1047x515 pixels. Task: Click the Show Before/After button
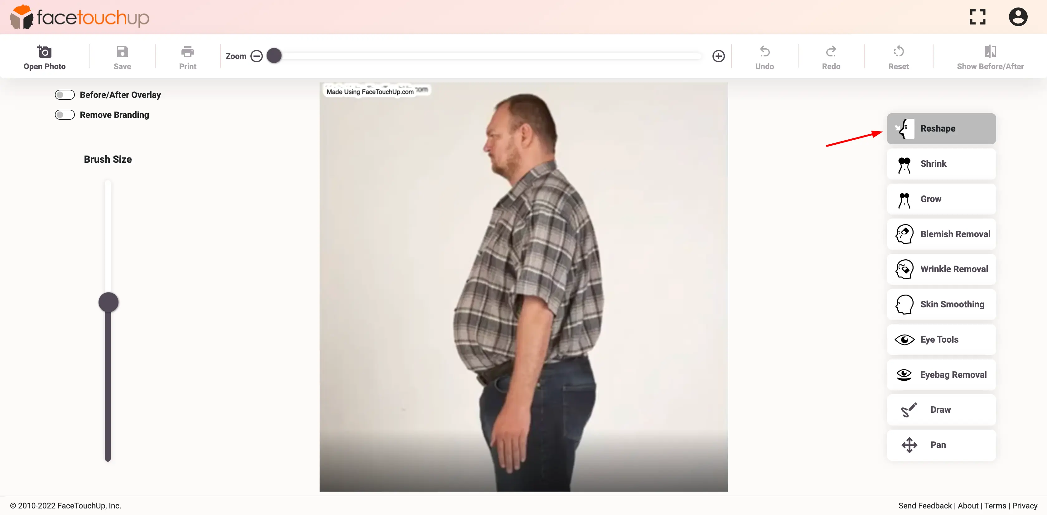(x=991, y=56)
